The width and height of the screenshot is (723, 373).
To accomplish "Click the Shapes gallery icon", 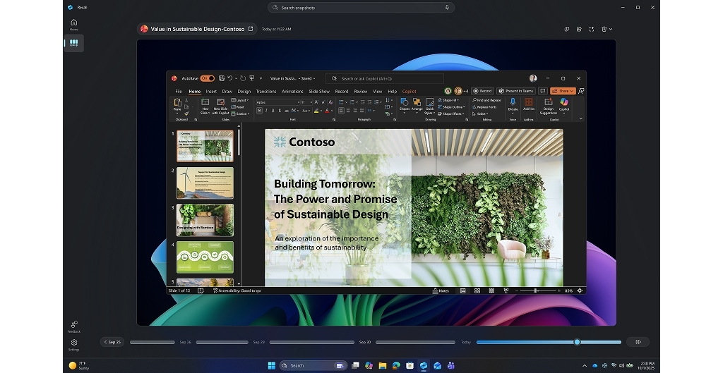I will pyautogui.click(x=405, y=102).
